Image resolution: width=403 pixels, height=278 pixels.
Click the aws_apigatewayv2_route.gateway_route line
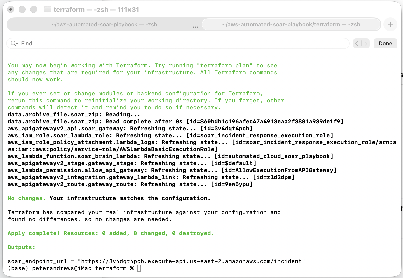click(130, 184)
